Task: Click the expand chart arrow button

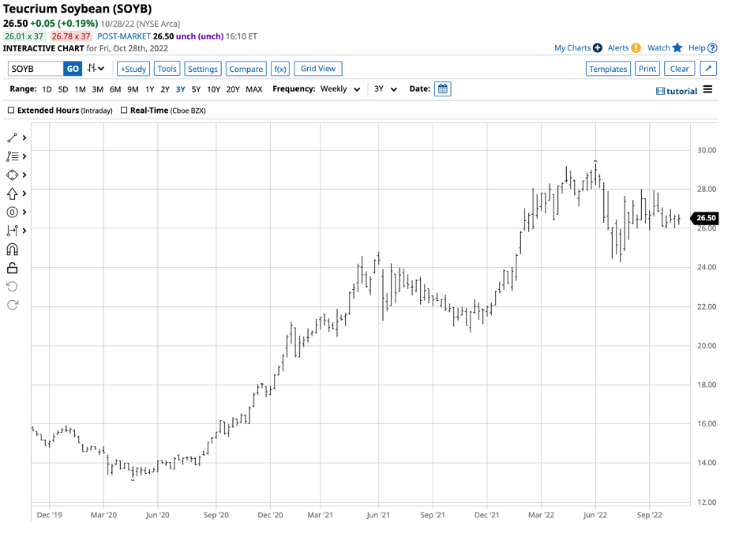Action: click(708, 69)
